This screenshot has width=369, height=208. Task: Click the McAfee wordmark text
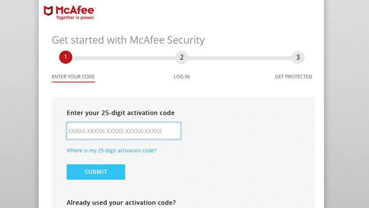click(x=75, y=10)
